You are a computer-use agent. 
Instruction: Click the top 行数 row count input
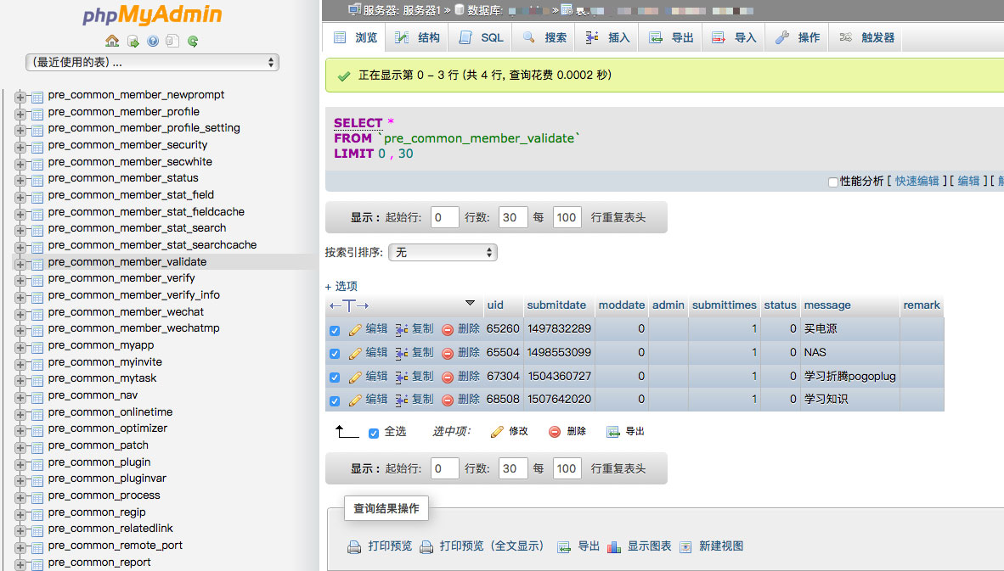(513, 217)
